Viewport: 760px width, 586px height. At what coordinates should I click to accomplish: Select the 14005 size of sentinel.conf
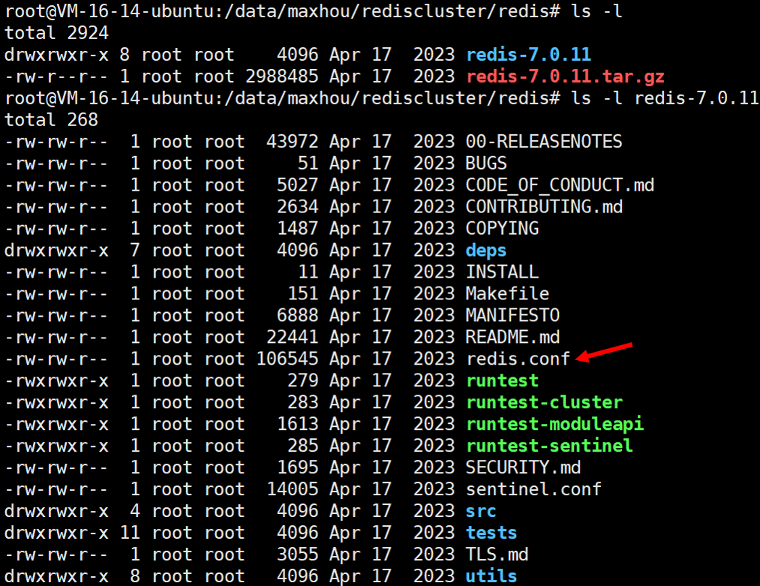click(x=293, y=489)
